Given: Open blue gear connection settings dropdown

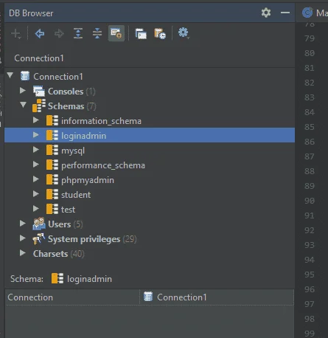Looking at the screenshot, I should [184, 33].
